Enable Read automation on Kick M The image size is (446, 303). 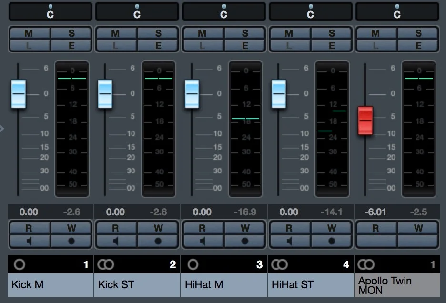point(30,228)
